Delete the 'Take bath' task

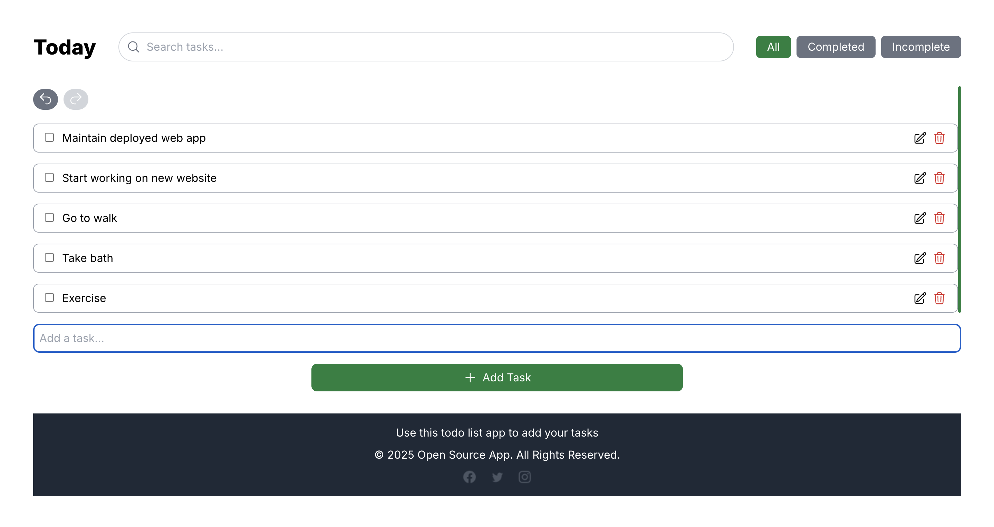(x=939, y=258)
